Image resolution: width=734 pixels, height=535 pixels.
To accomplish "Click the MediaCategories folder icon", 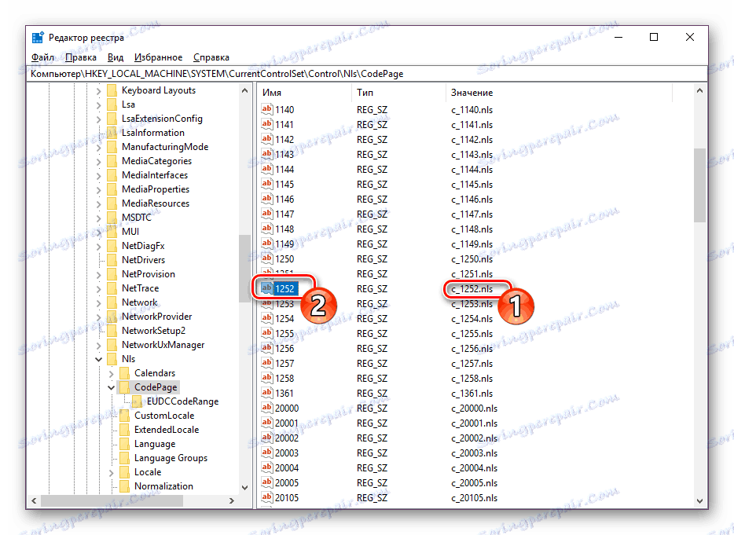I will pyautogui.click(x=112, y=161).
